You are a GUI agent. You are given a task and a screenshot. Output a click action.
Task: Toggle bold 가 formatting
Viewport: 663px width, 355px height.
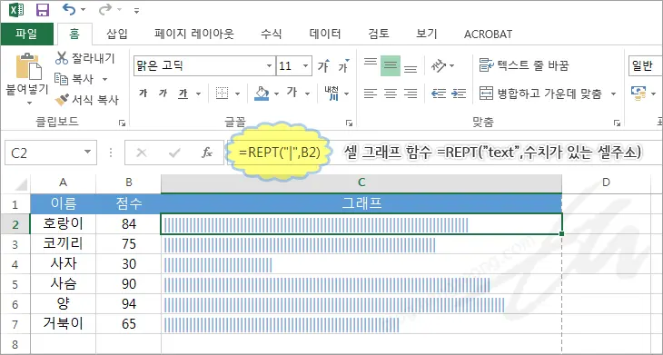(143, 94)
